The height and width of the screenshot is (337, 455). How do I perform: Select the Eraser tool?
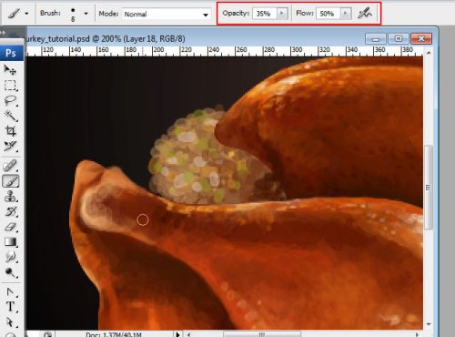point(10,227)
